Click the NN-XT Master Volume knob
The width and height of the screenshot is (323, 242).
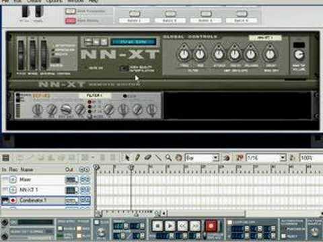pos(299,54)
